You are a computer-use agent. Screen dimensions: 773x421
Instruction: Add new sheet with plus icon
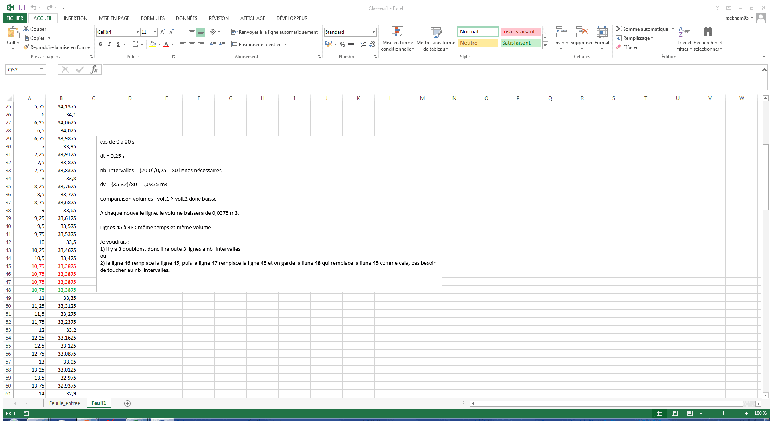tap(127, 403)
